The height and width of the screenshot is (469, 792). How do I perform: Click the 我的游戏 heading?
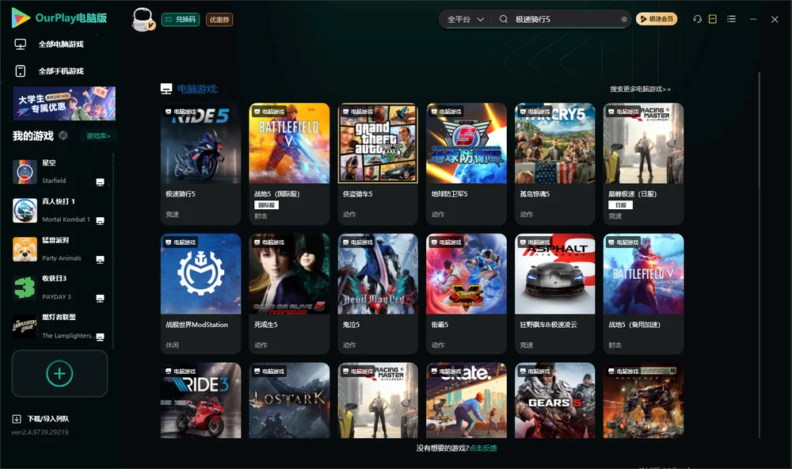pyautogui.click(x=32, y=135)
